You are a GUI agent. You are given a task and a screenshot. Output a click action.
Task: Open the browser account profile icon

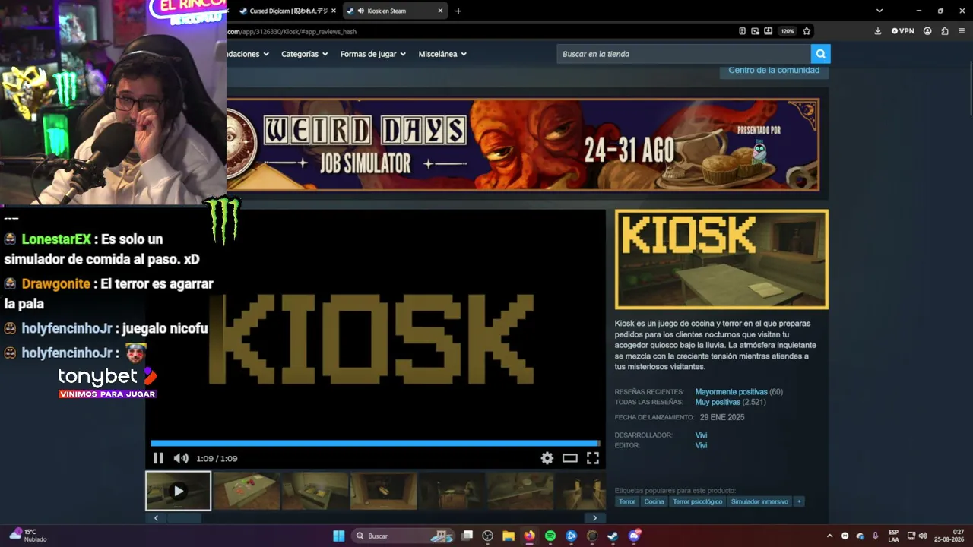[x=927, y=31]
